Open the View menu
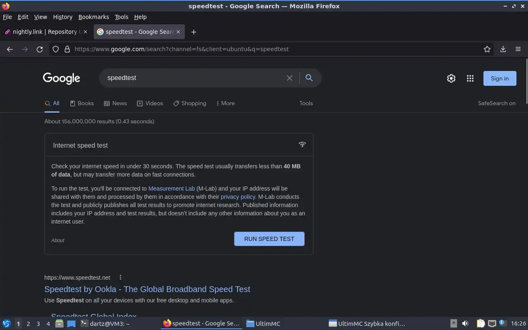 pyautogui.click(x=40, y=17)
